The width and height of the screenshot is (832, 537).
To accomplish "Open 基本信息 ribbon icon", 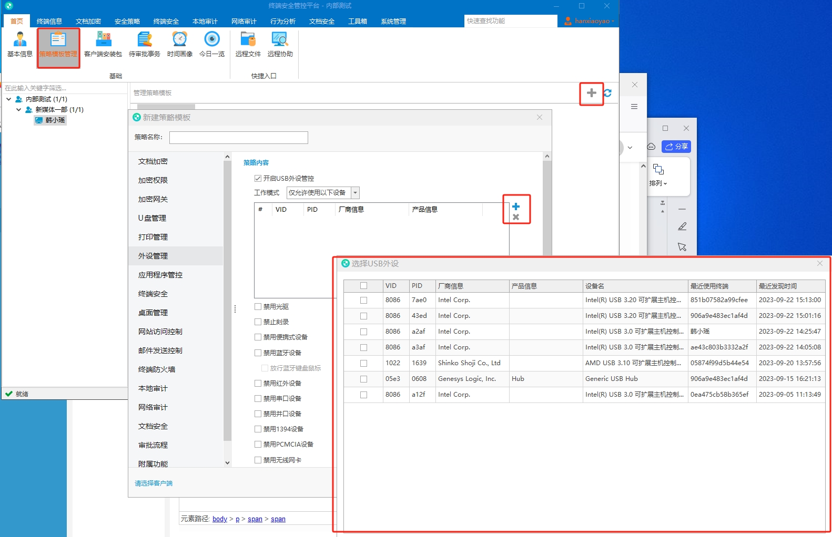I will (x=20, y=44).
